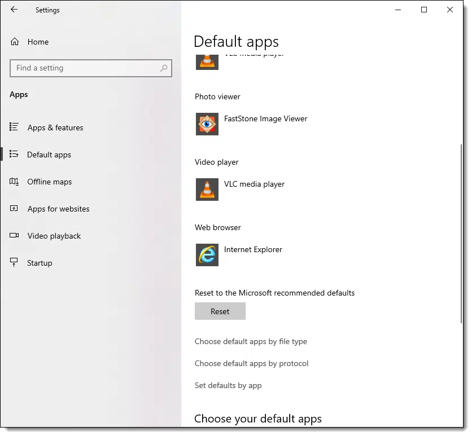This screenshot has width=472, height=436.
Task: Click the Startup icon in sidebar
Action: (x=14, y=262)
